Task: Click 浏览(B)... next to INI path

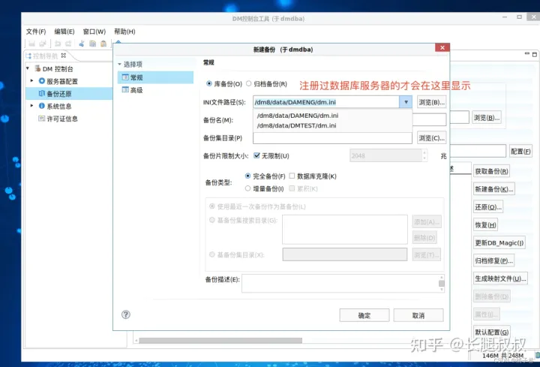Action: coord(432,102)
